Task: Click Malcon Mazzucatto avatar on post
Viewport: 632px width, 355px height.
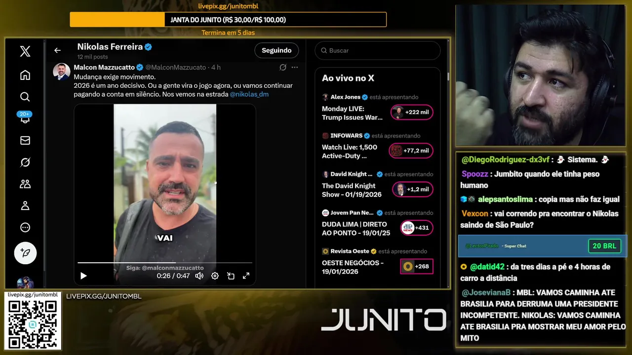Action: pos(62,71)
